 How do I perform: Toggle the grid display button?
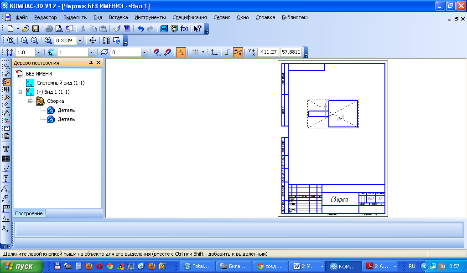tap(195, 52)
